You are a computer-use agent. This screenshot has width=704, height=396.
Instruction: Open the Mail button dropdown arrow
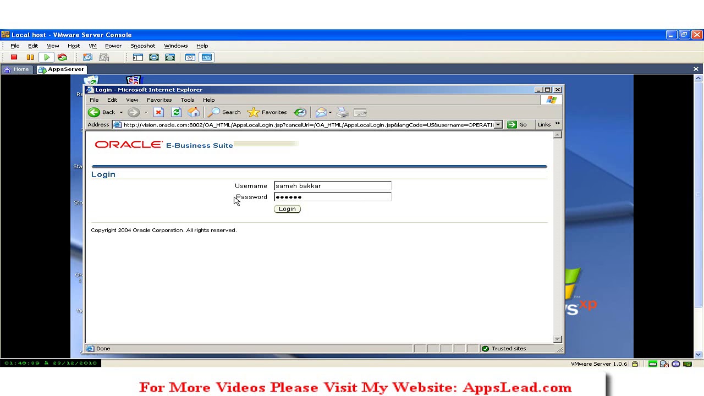point(330,113)
